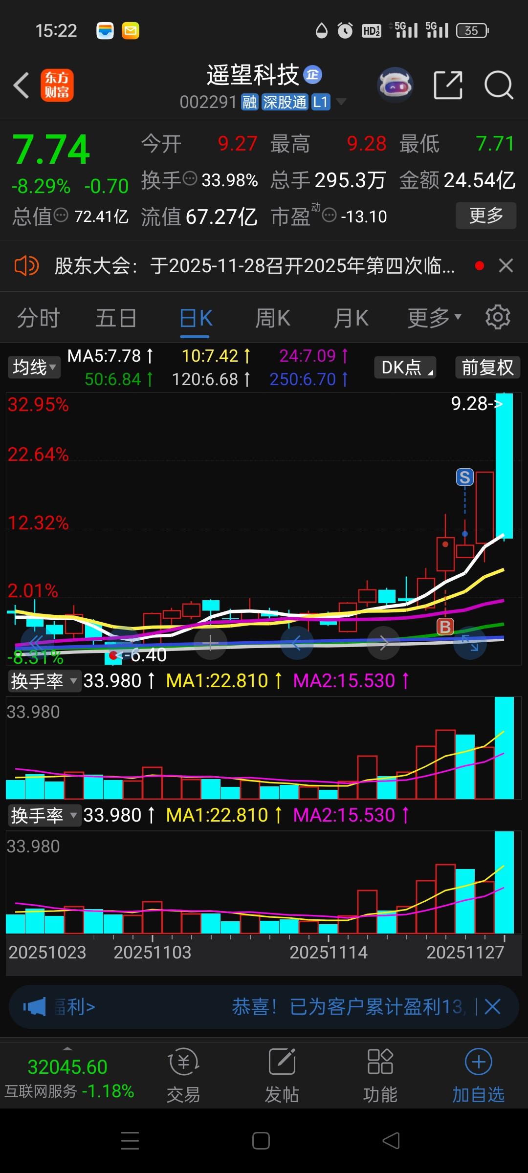Screen dimensions: 528x1173
Task: Tap the MA5:7.78 moving average value
Action: pos(110,356)
